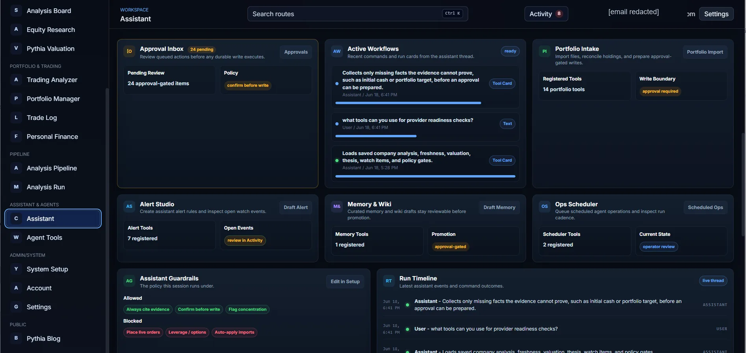
Task: Open Settings button in top bar
Action: coord(716,14)
